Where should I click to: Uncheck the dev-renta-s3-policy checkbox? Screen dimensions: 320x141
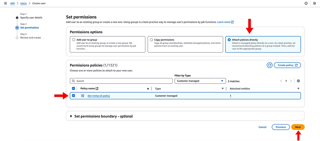[x=74, y=96]
